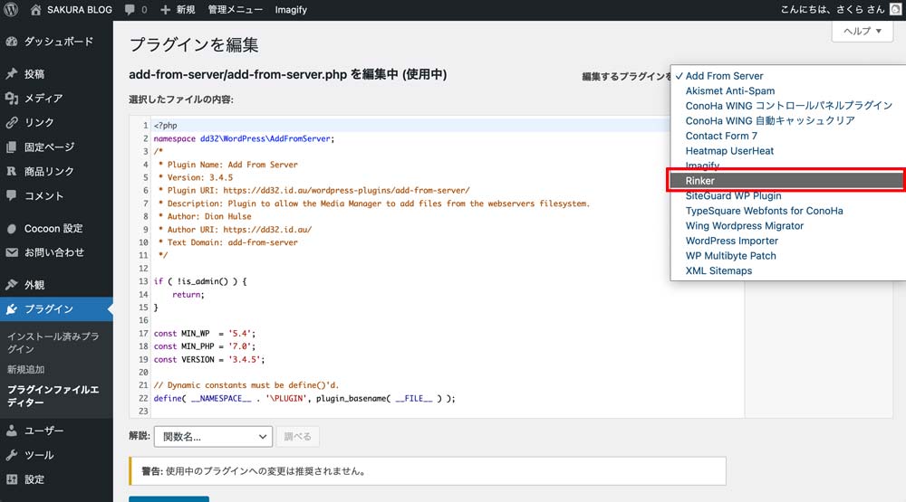
Task: Click the 投稿 pushpin icon
Action: [x=12, y=74]
